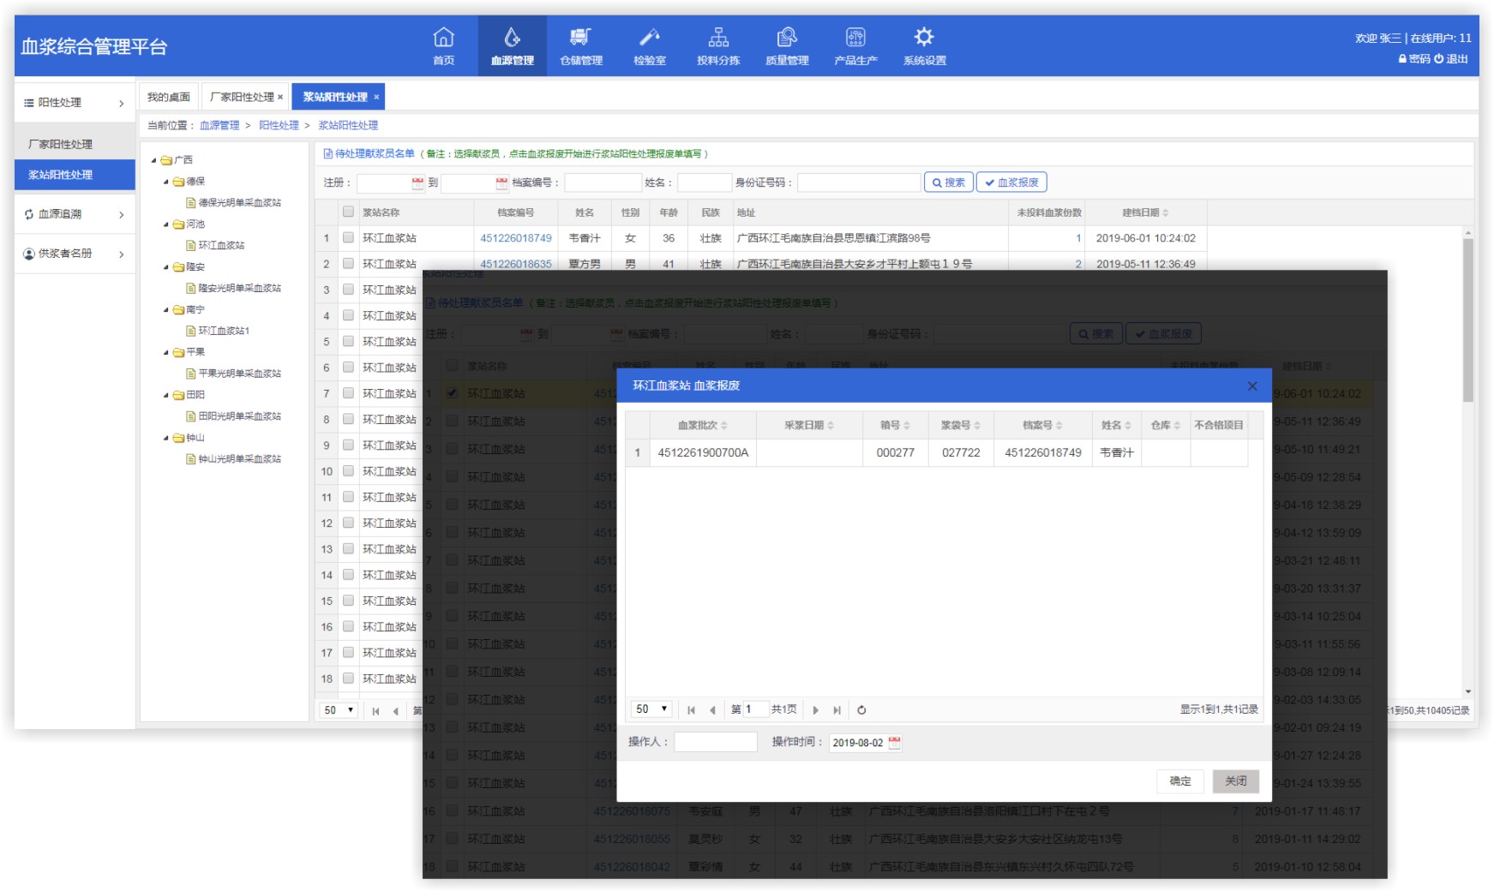Open 质量管理 quality module icon
The height and width of the screenshot is (891, 1494).
(x=786, y=38)
